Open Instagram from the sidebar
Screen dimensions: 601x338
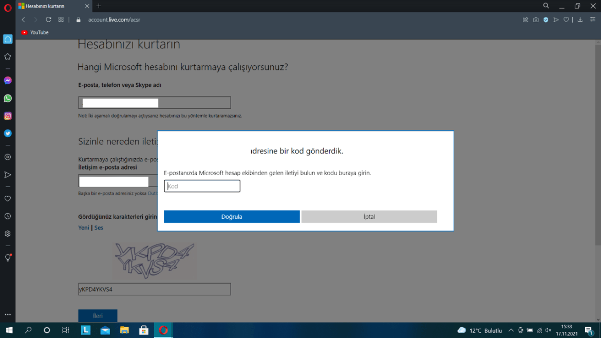[x=7, y=116]
